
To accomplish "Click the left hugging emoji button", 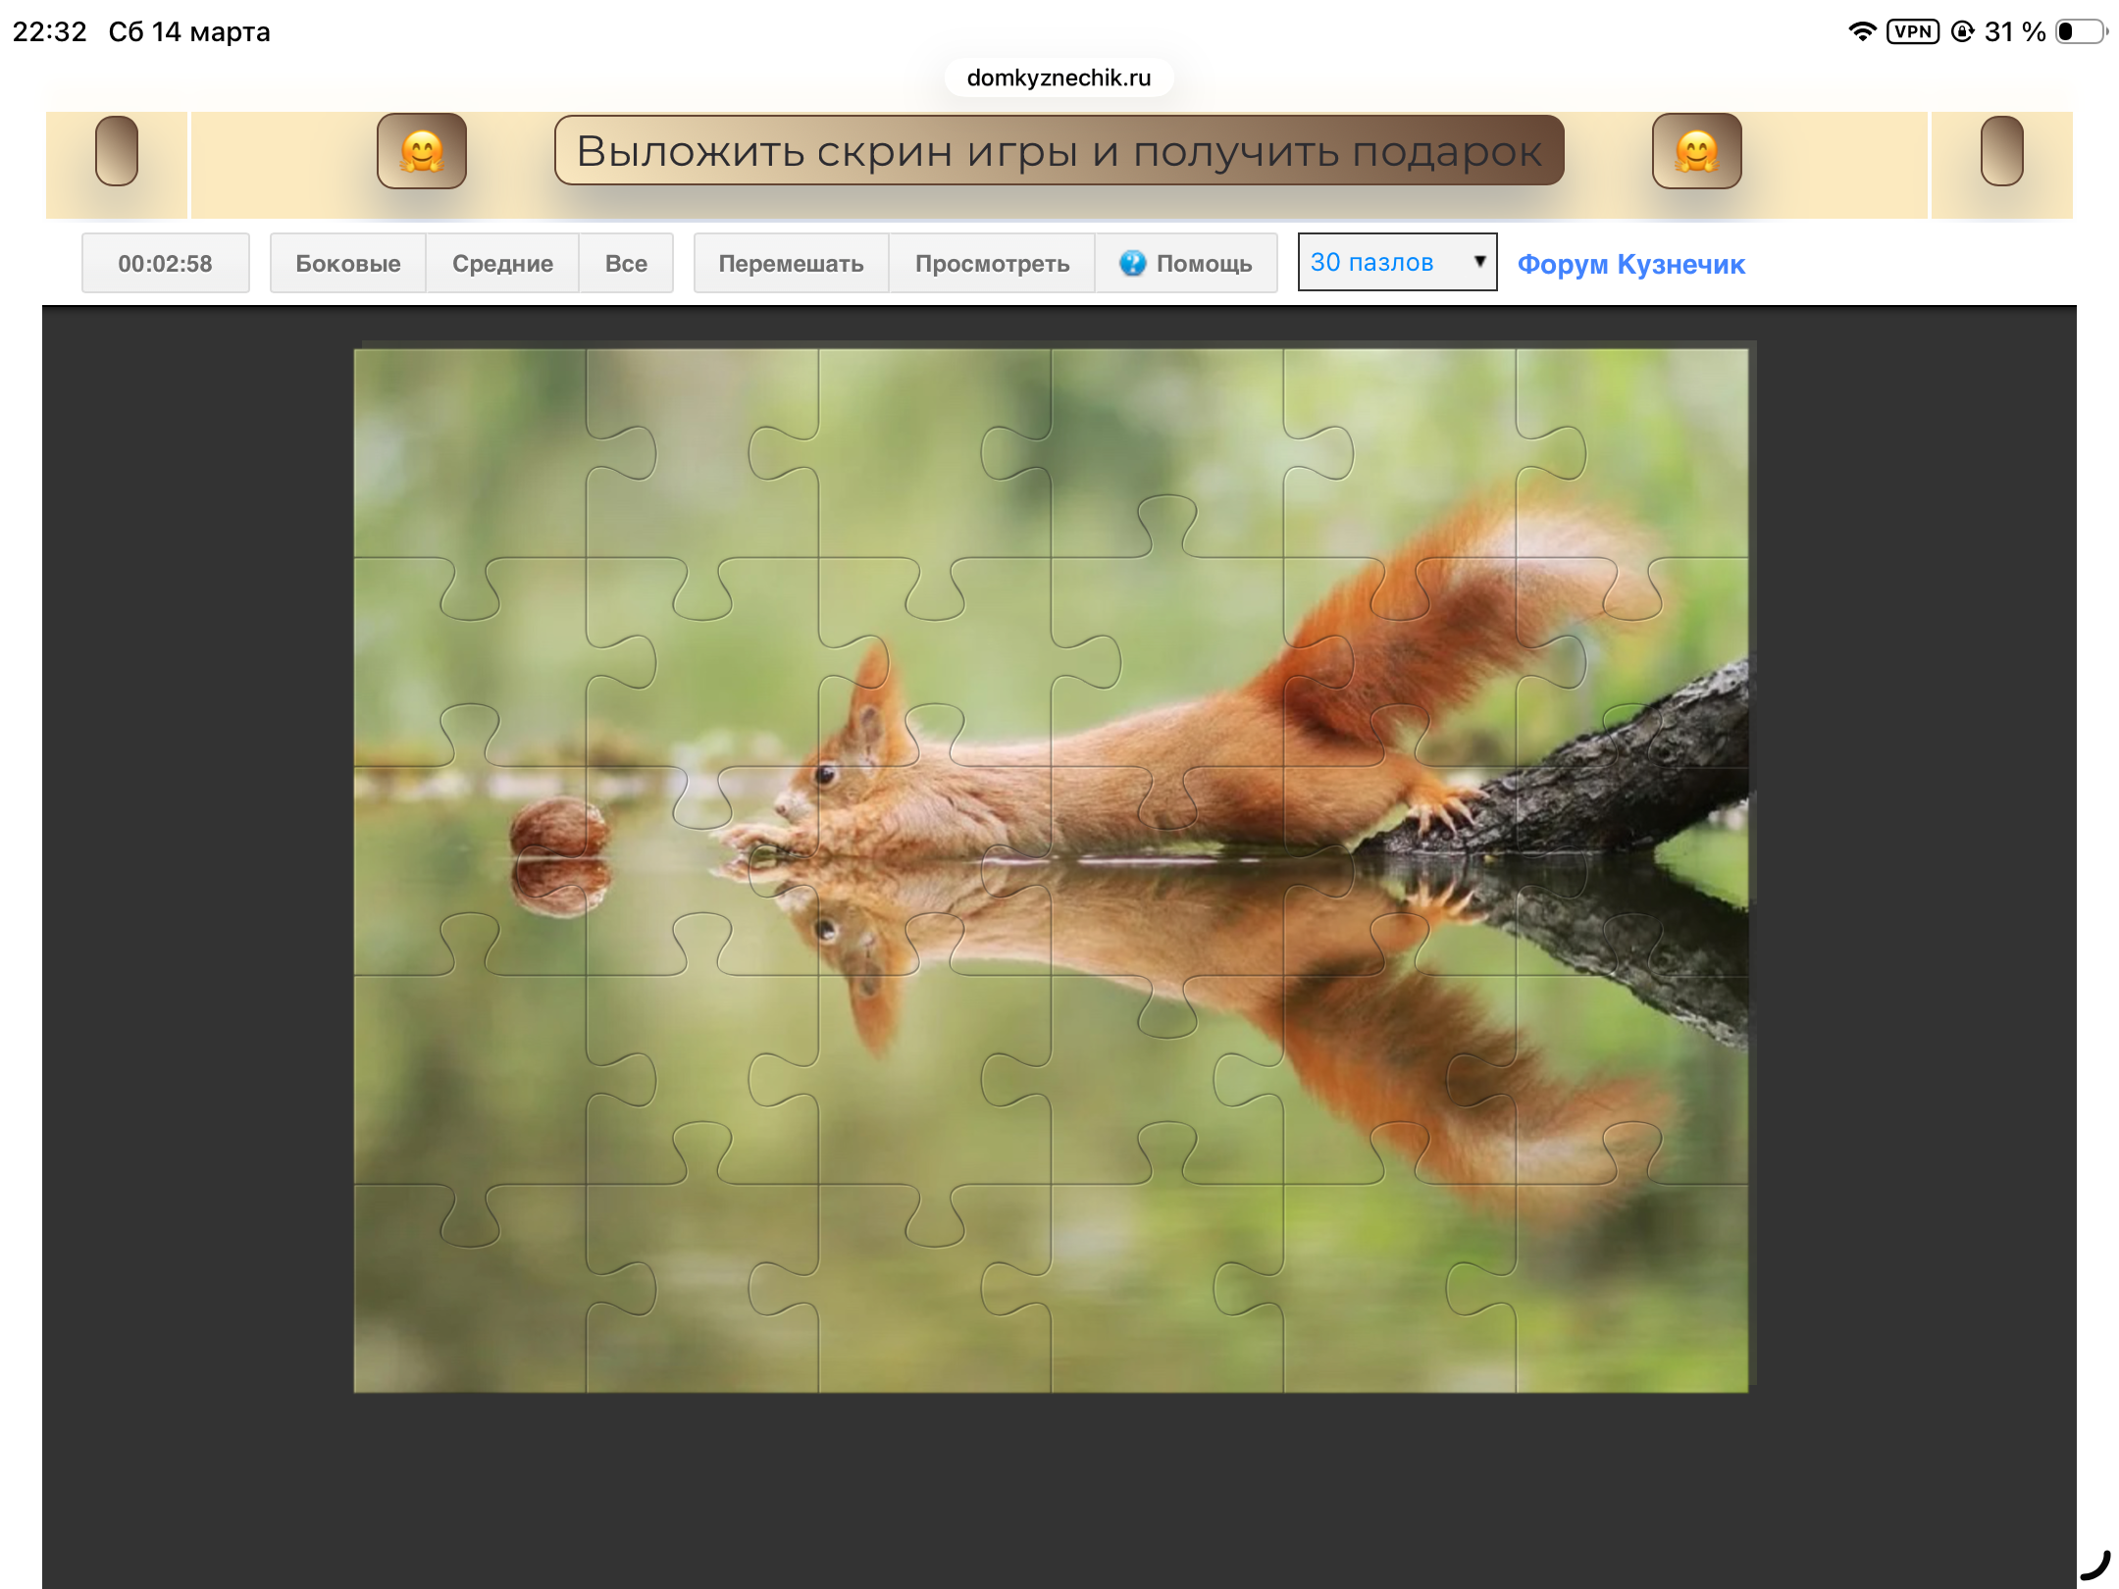I will 422,151.
